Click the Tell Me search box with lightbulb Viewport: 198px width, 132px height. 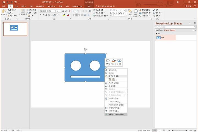pyautogui.click(x=105, y=6)
